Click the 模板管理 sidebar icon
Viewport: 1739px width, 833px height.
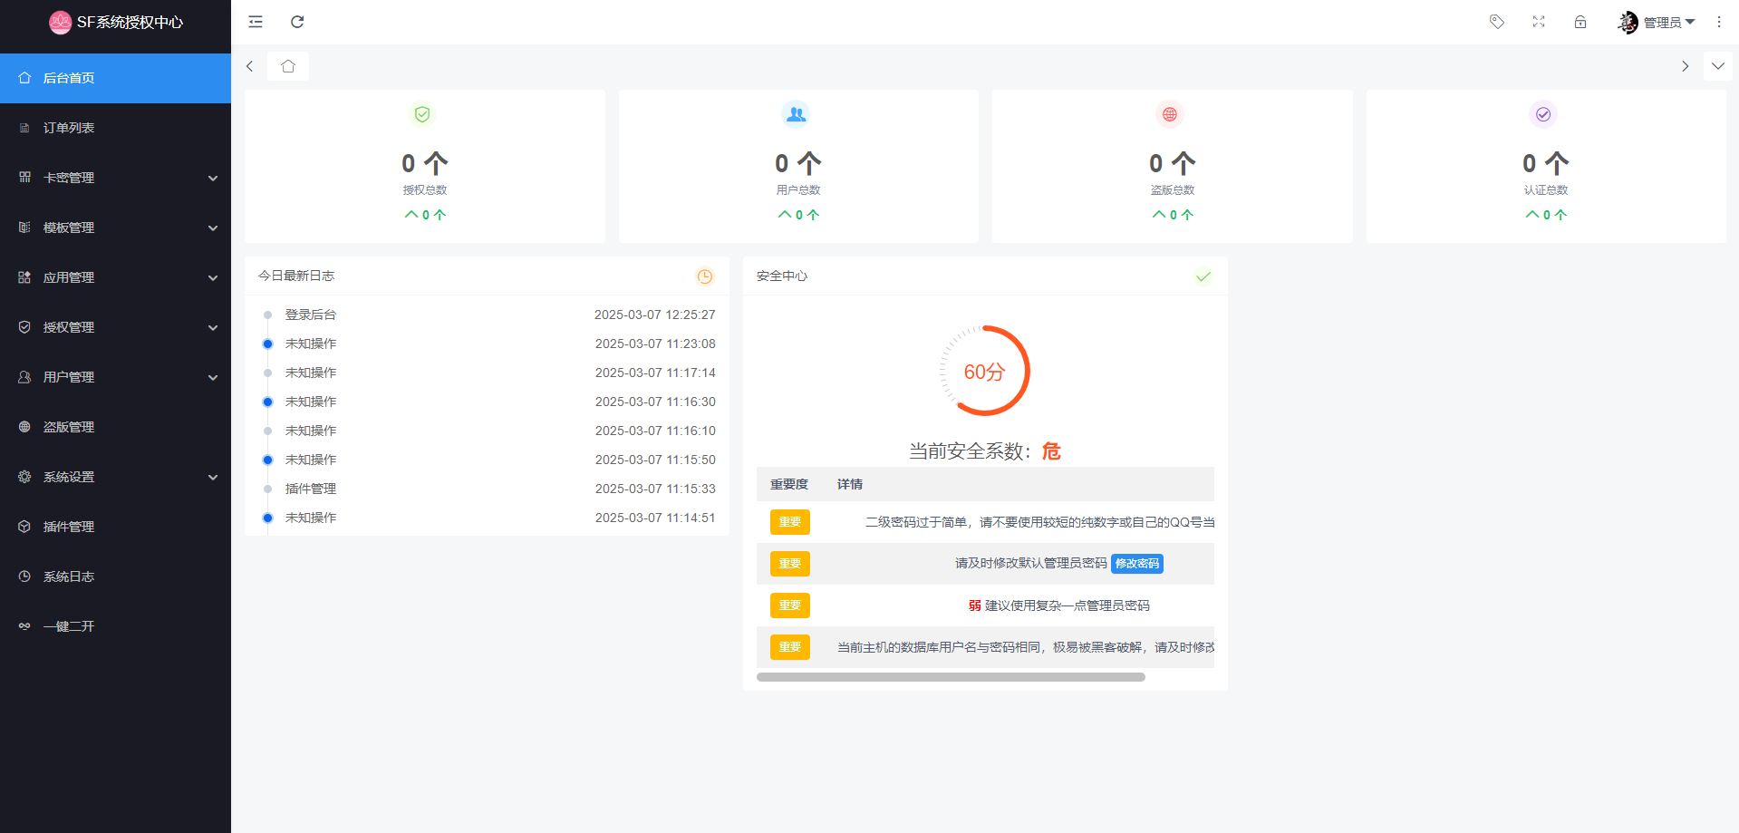click(x=24, y=228)
